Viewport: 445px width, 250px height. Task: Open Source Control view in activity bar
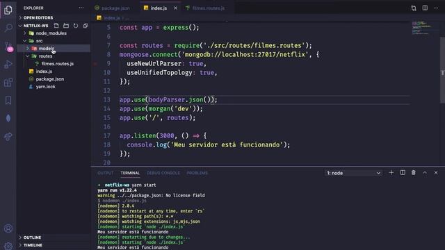click(x=8, y=47)
